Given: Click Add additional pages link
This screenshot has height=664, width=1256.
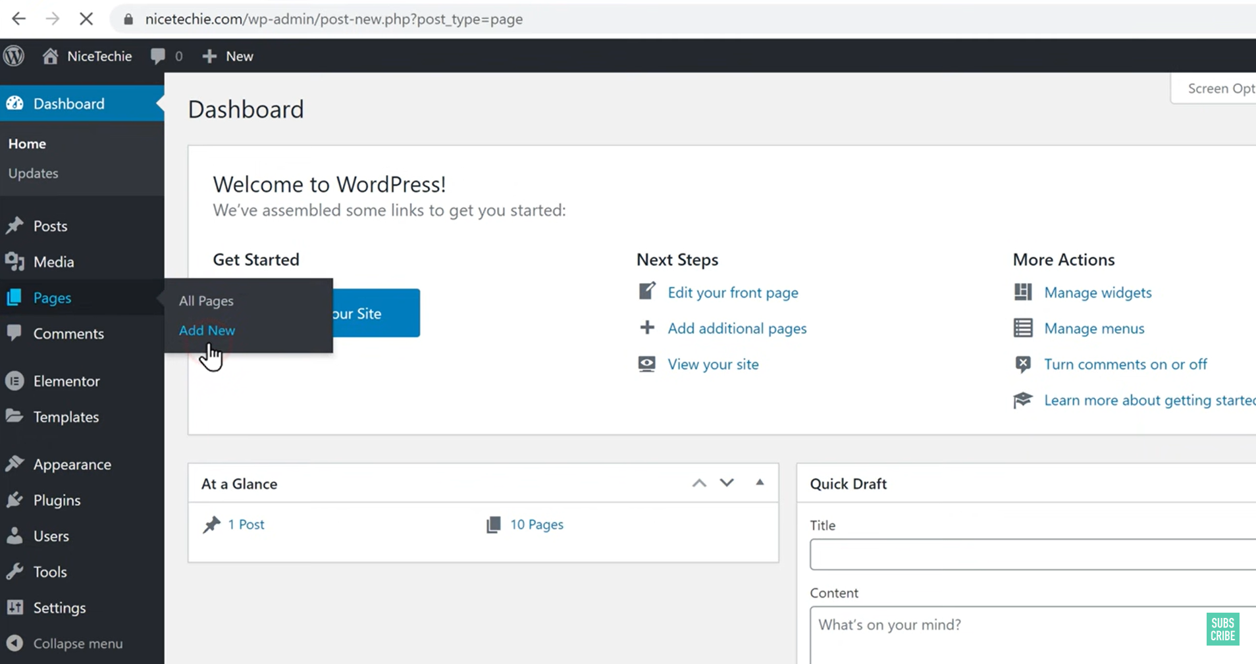Looking at the screenshot, I should click(x=737, y=328).
